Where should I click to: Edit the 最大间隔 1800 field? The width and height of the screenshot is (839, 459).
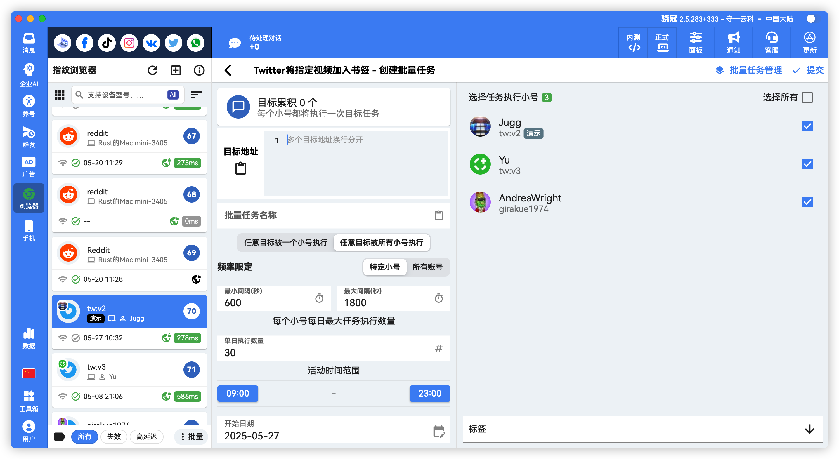pos(394,298)
